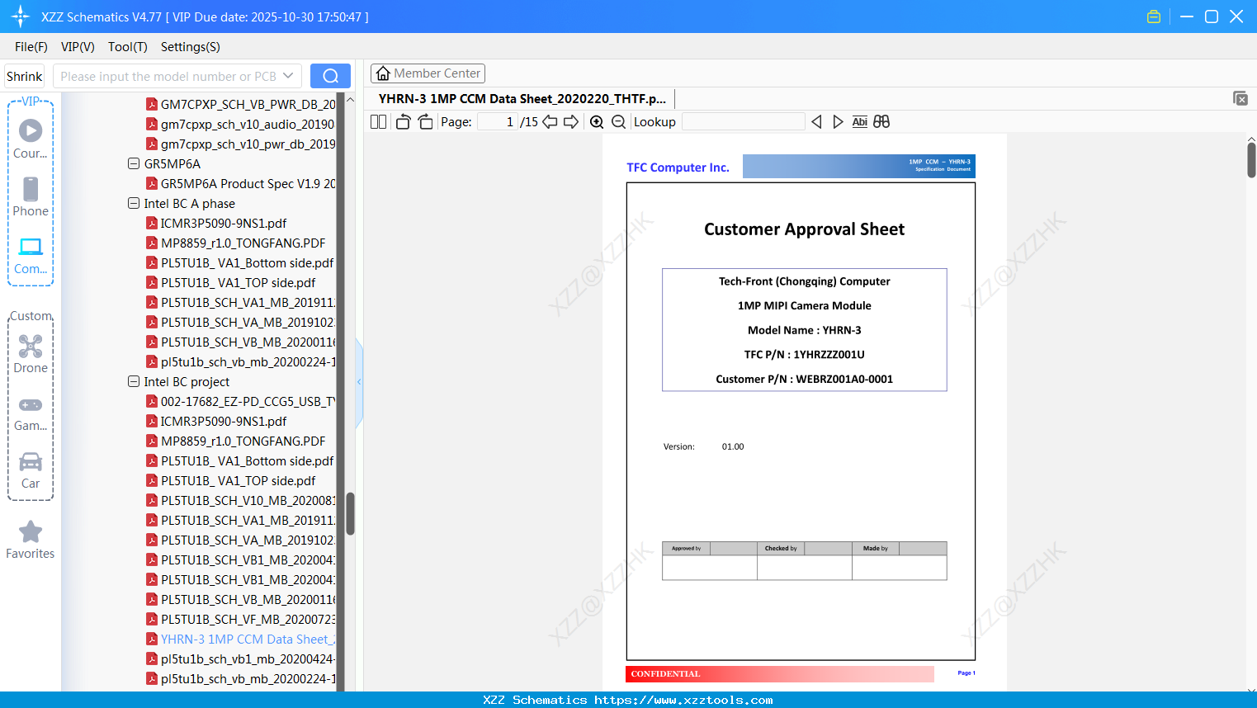Open the Car category
This screenshot has width=1257, height=708.
click(x=31, y=470)
